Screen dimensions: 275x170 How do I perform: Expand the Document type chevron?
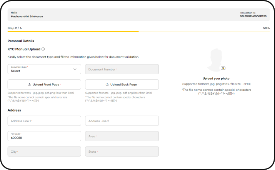point(75,69)
